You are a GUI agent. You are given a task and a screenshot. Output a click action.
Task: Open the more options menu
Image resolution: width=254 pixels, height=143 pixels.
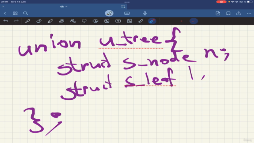tap(249, 13)
